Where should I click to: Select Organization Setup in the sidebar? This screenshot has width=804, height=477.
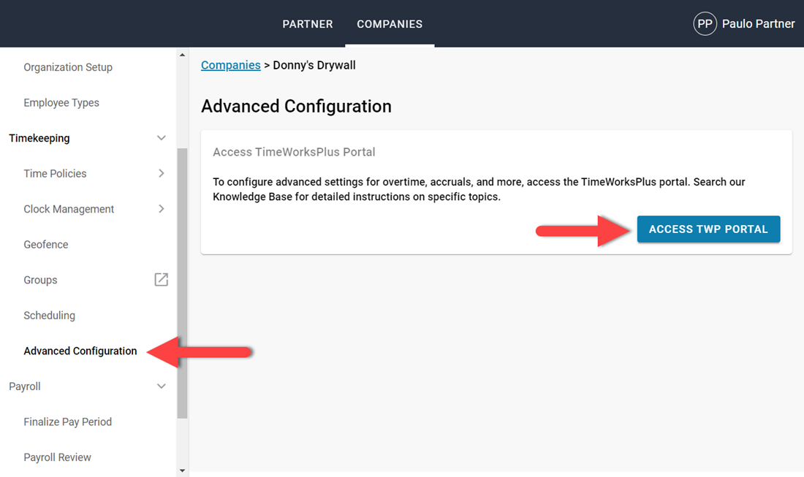point(68,67)
